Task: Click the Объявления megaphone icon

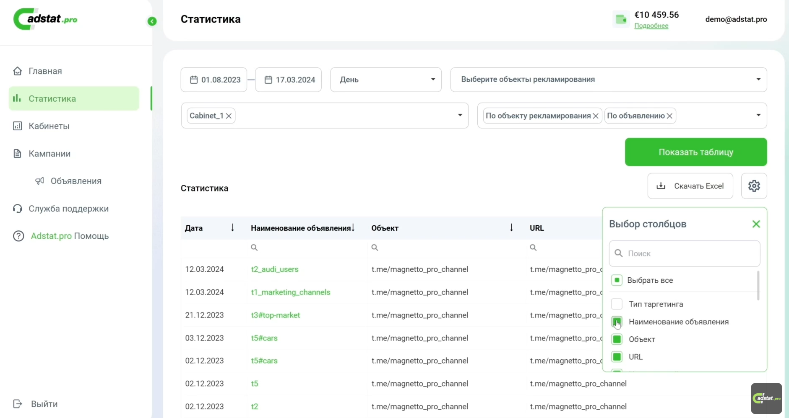Action: coord(39,181)
